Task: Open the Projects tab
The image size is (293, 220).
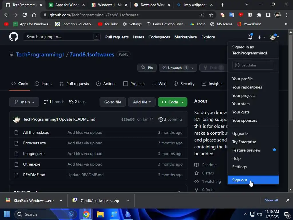Action: 134,84
